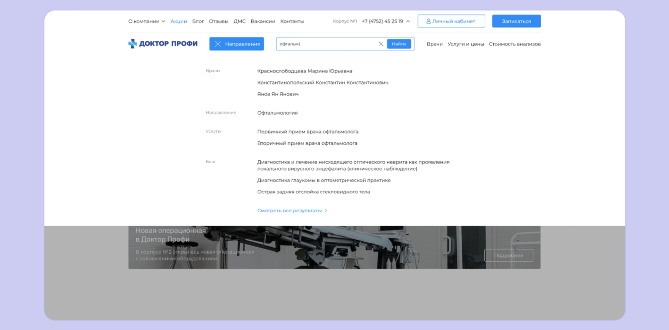The width and height of the screenshot is (669, 330).
Task: Open Острая задняя отслойка стекловидного тела
Action: 314,192
